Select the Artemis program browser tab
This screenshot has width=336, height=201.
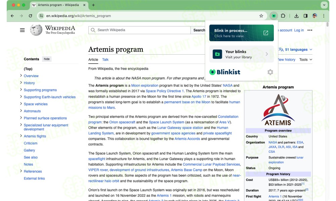click(x=58, y=5)
